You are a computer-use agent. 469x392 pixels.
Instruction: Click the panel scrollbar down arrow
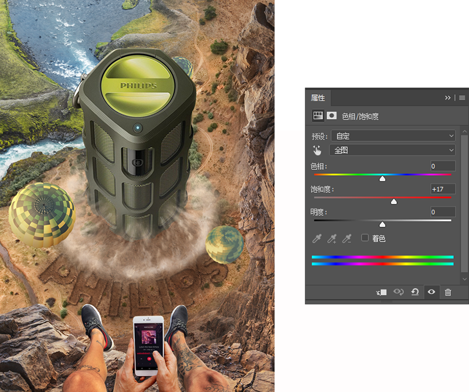(x=464, y=279)
